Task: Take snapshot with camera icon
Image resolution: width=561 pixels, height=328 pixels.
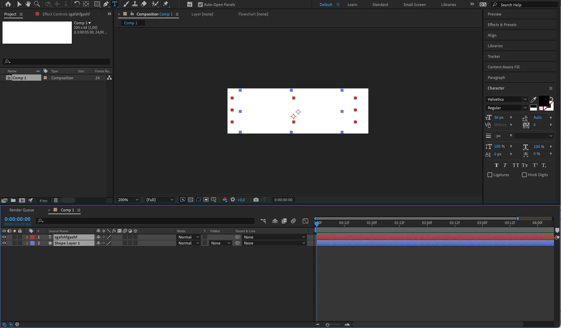Action: click(x=256, y=200)
